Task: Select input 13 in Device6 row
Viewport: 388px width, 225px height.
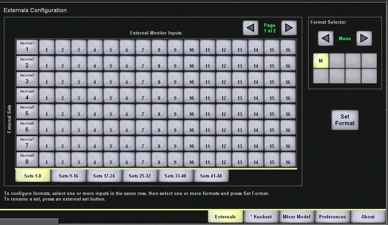Action: pyautogui.click(x=239, y=127)
